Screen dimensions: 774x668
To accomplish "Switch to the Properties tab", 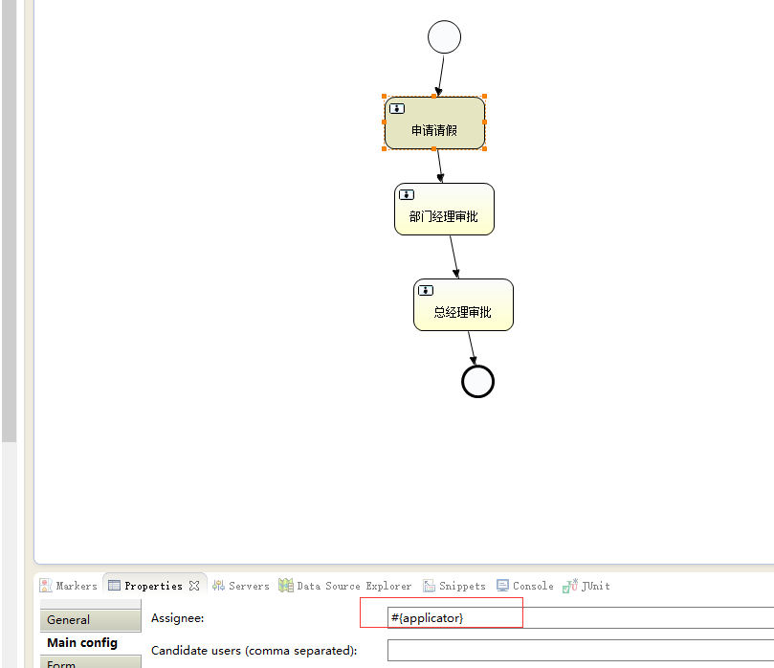I will [x=153, y=586].
